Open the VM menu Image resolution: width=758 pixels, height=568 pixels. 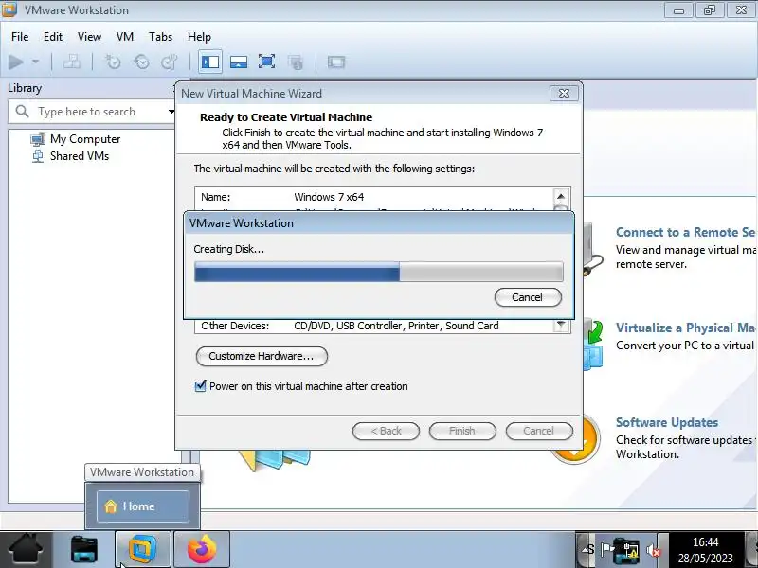click(125, 37)
